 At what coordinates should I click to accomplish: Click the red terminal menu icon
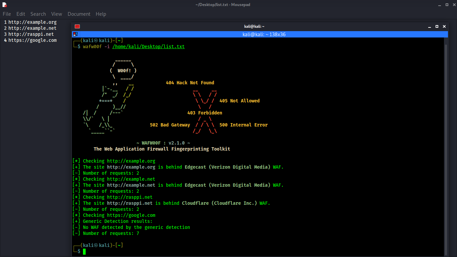click(x=77, y=26)
